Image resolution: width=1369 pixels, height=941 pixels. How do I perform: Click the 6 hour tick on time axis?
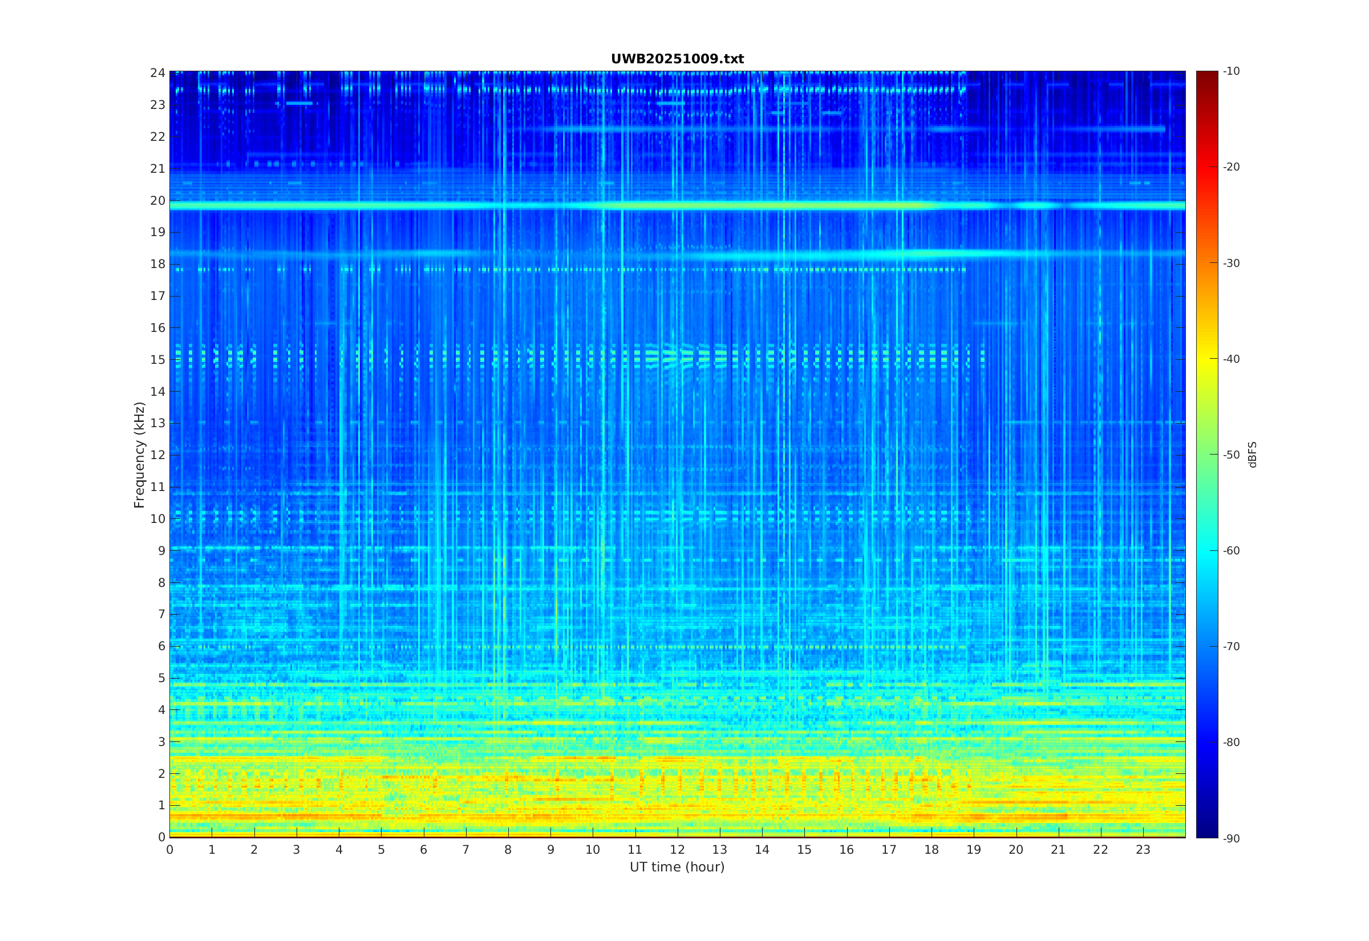coord(423,850)
